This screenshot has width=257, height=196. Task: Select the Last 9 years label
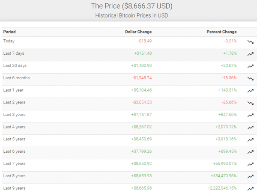pyautogui.click(x=14, y=188)
